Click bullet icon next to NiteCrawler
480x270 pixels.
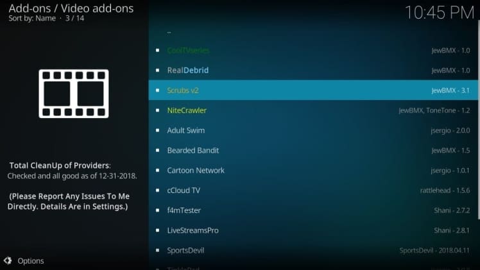[158, 110]
